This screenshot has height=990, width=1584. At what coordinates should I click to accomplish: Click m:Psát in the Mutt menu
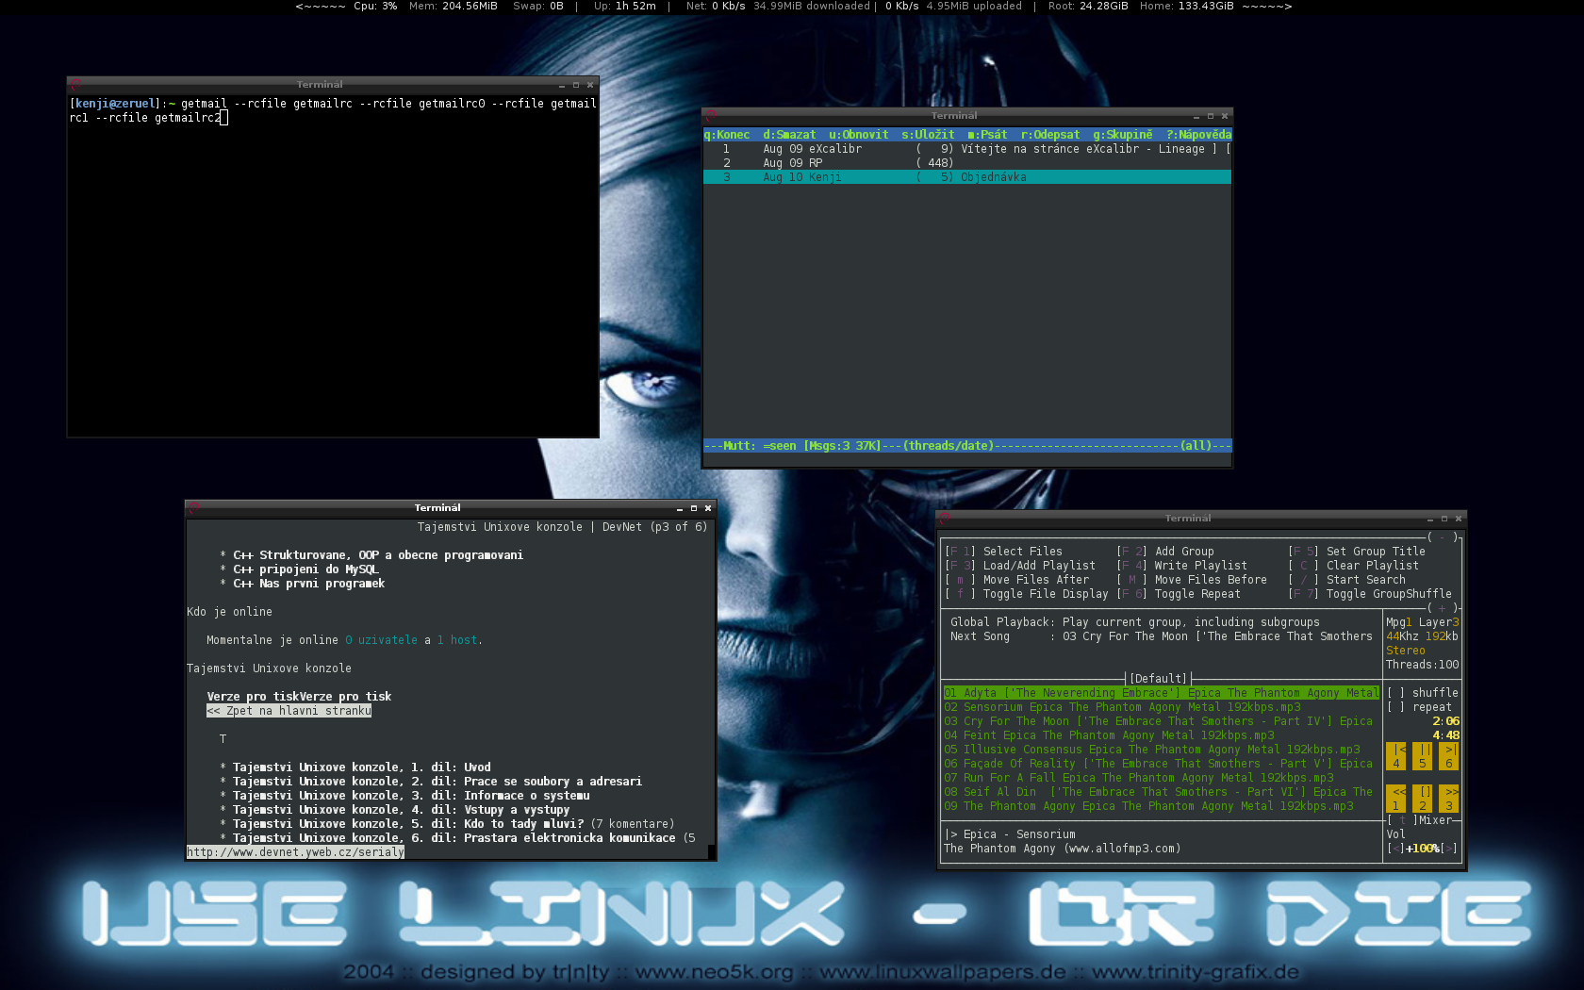click(x=987, y=135)
